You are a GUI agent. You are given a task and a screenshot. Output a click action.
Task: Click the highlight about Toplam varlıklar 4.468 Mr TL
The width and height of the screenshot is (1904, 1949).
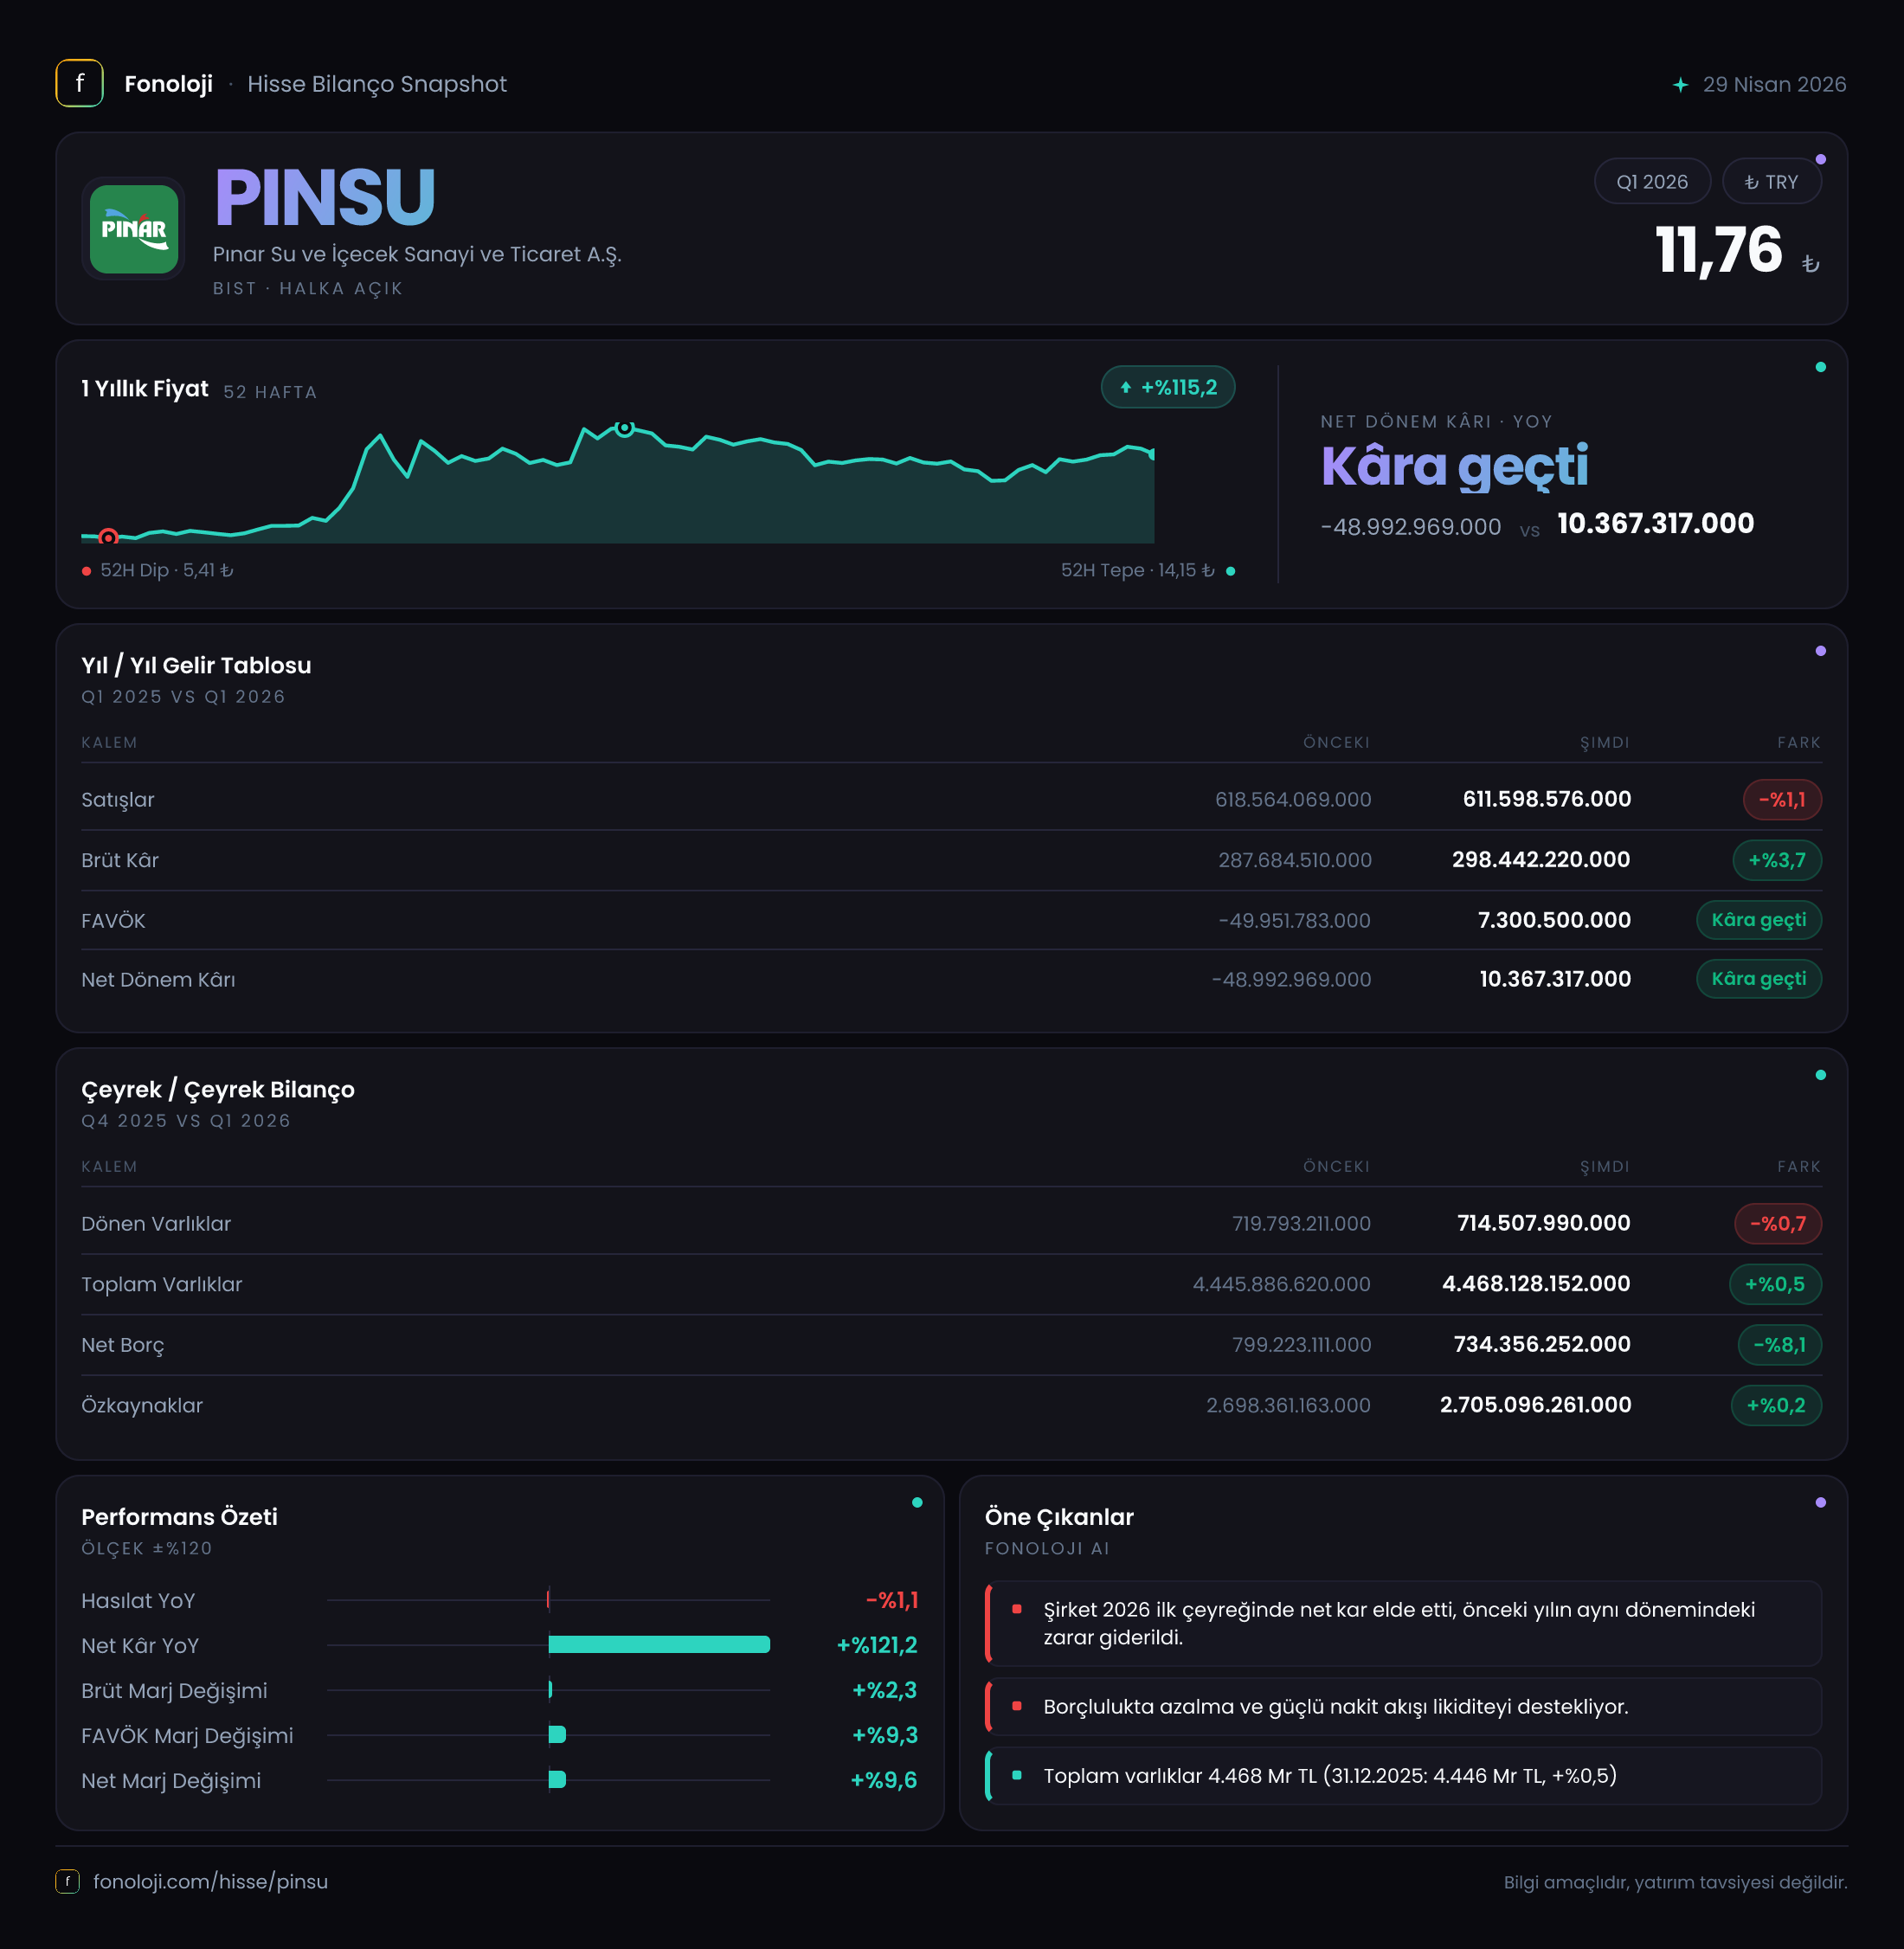click(1403, 1776)
